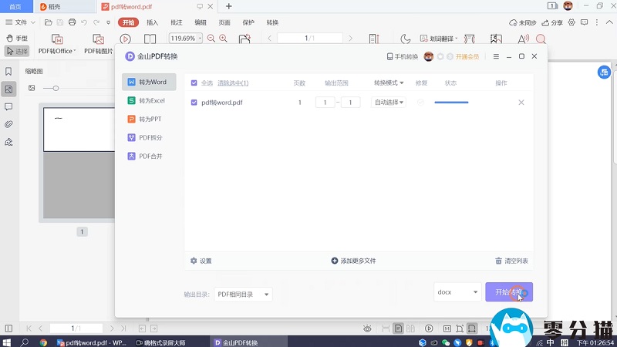
Task: Remove pdf转word.pdf from the list
Action: click(521, 103)
